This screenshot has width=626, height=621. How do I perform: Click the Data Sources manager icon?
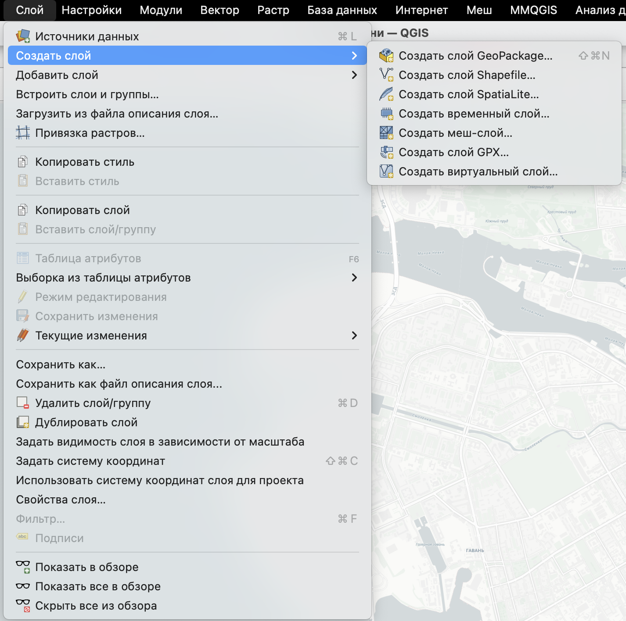coord(23,36)
